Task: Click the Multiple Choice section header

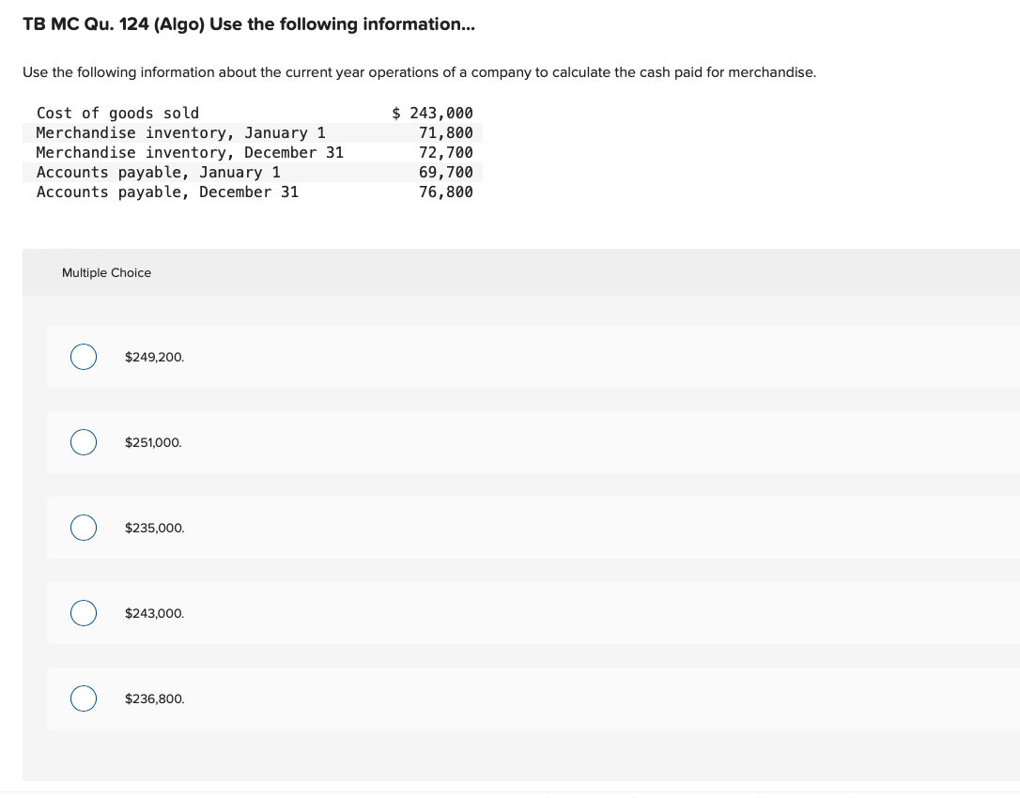Action: click(106, 272)
